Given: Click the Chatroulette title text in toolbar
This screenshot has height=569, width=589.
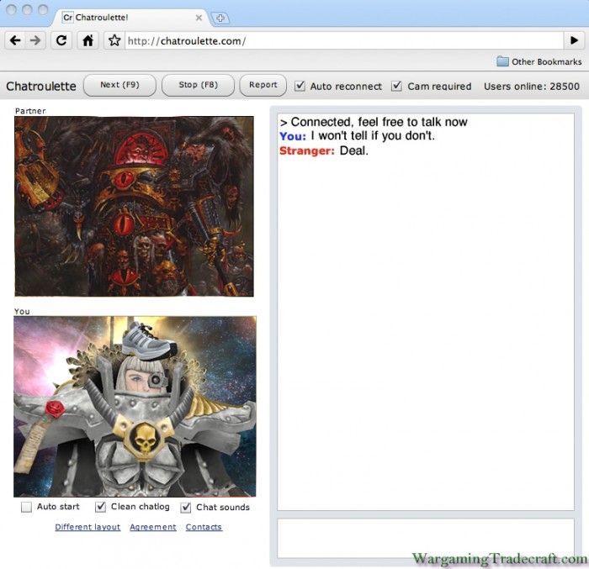Looking at the screenshot, I should coord(41,87).
